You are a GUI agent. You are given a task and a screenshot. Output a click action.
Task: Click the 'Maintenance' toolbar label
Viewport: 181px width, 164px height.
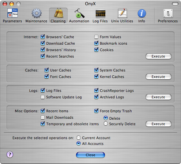click(x=36, y=21)
